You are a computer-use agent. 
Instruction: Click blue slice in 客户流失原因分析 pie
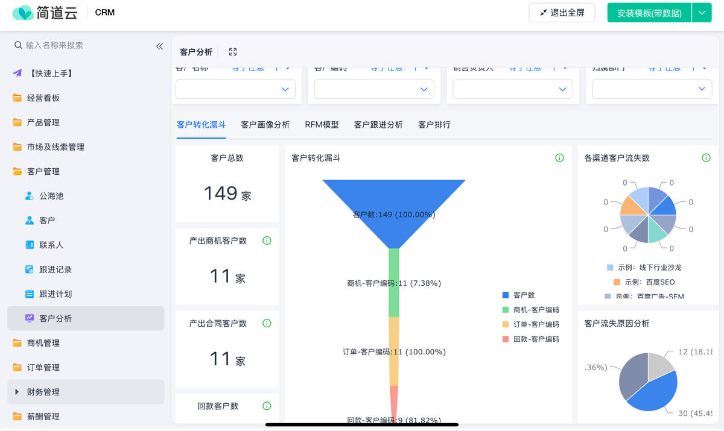(655, 391)
